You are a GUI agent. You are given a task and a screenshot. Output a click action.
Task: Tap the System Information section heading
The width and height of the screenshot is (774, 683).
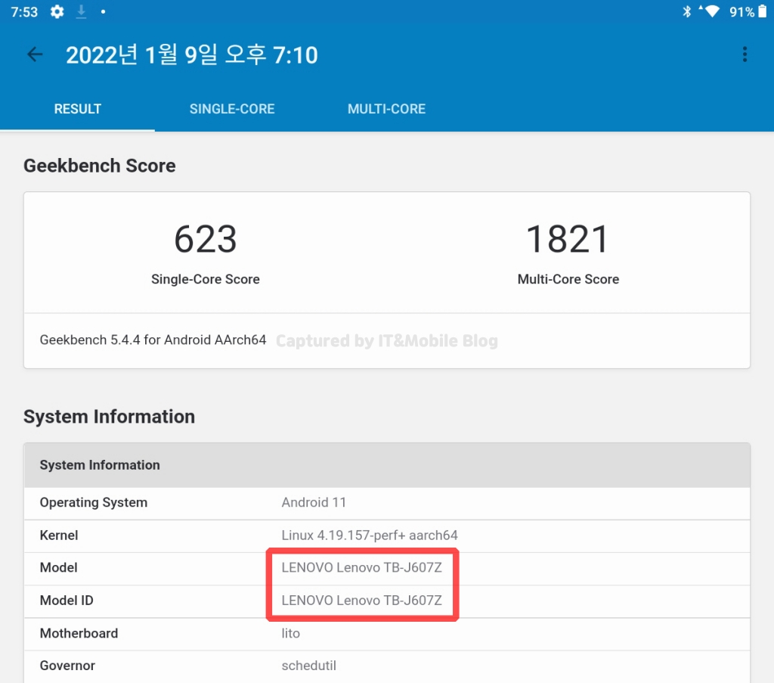(x=109, y=416)
